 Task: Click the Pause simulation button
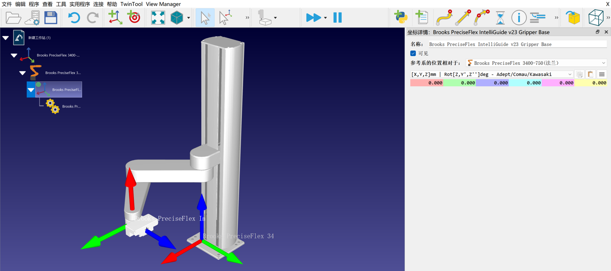337,18
